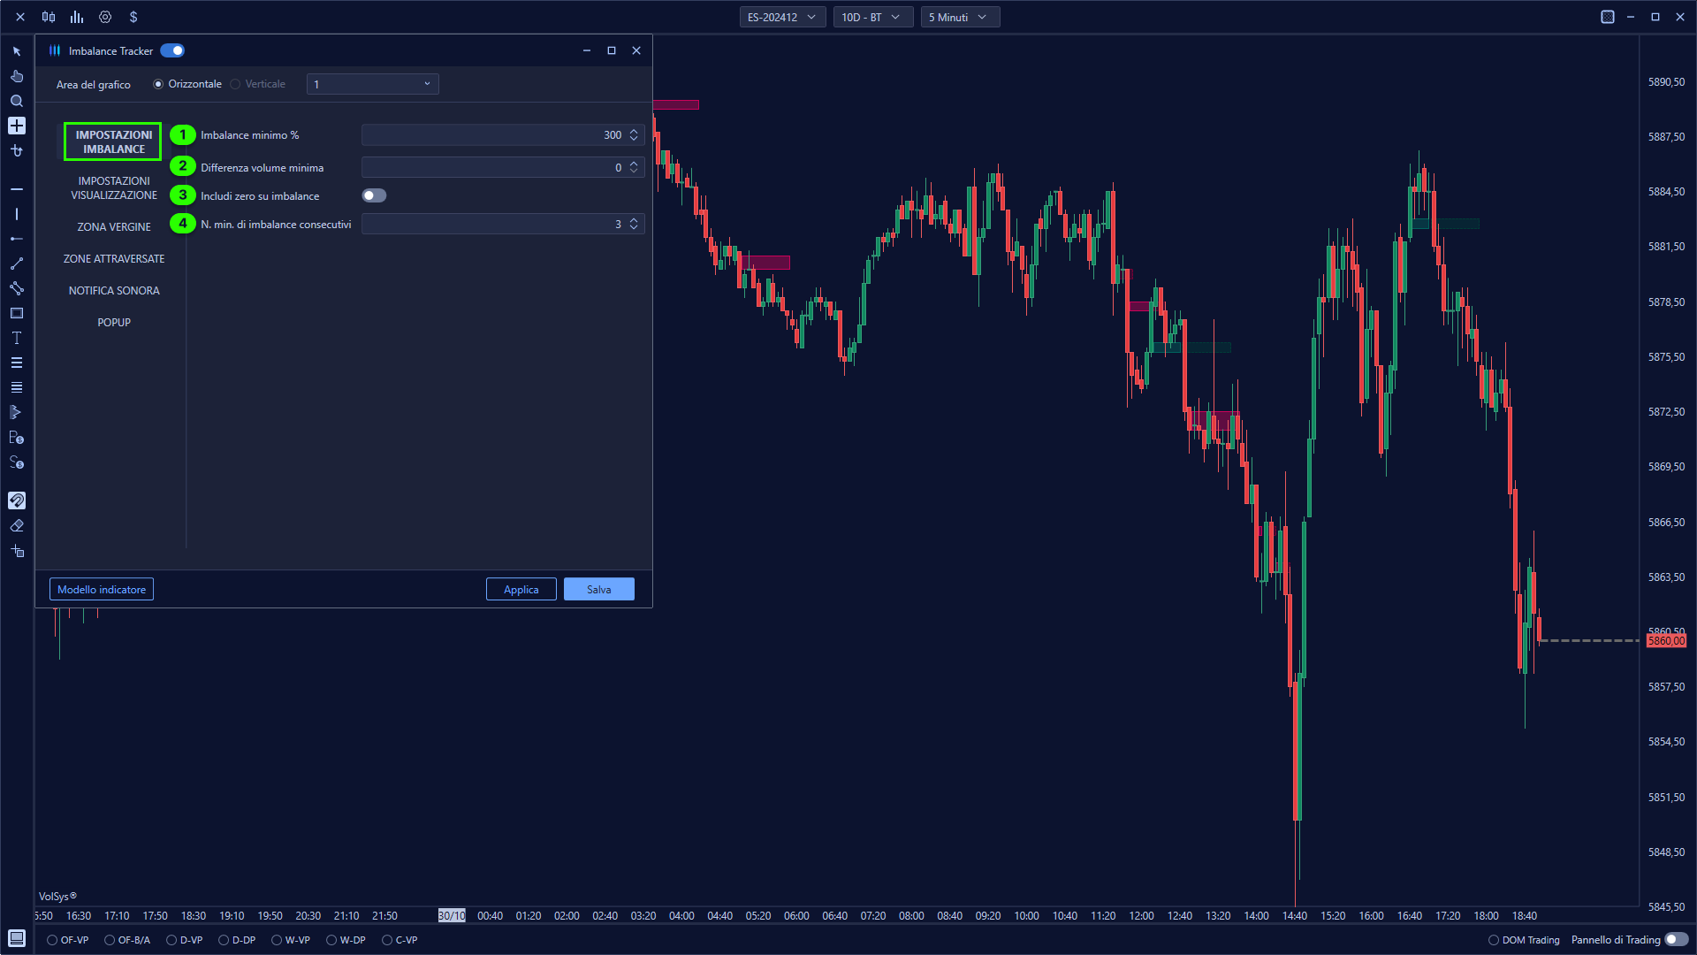Click the Differenza volume minima stepper arrows
This screenshot has height=955, width=1697.
point(634,167)
